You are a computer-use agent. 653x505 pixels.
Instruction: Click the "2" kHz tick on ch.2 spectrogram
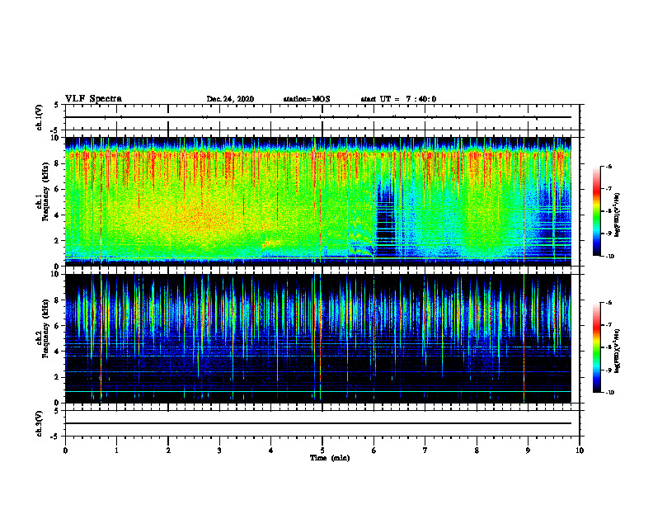point(58,377)
